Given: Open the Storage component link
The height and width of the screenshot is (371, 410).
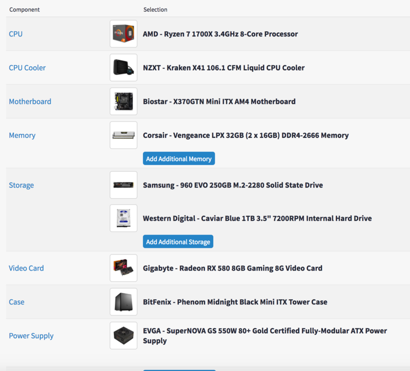Looking at the screenshot, I should tap(22, 185).
